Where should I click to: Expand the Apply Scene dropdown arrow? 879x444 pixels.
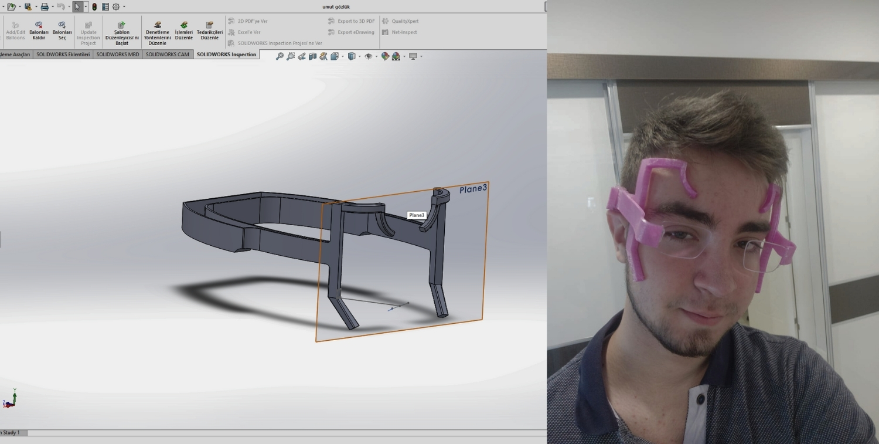(404, 56)
